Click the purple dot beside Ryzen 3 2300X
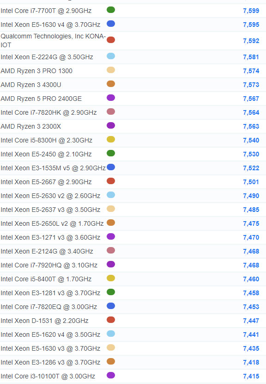The image size is (266, 384). coord(111,125)
